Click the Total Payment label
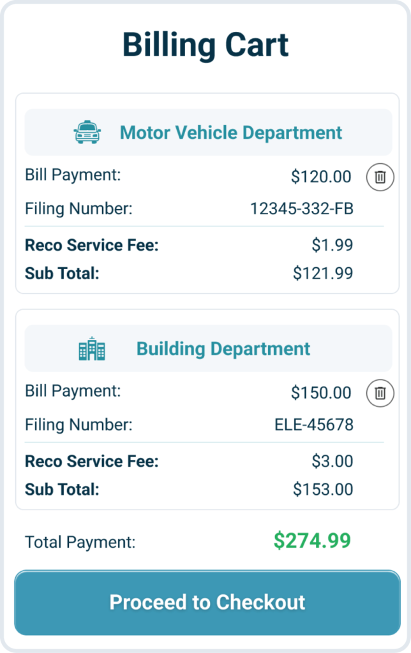 coord(80,542)
